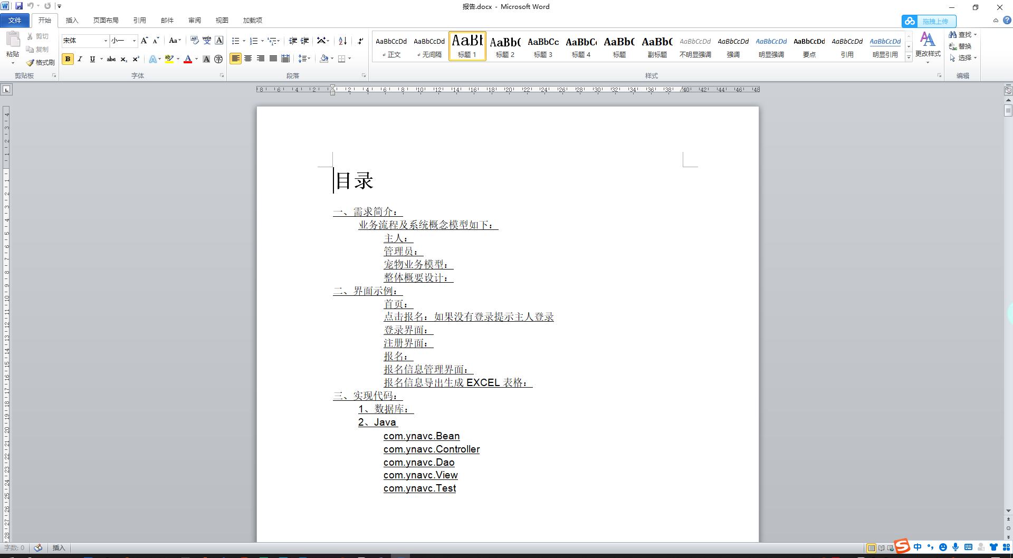Switch to Web Layout view icon

(x=891, y=548)
